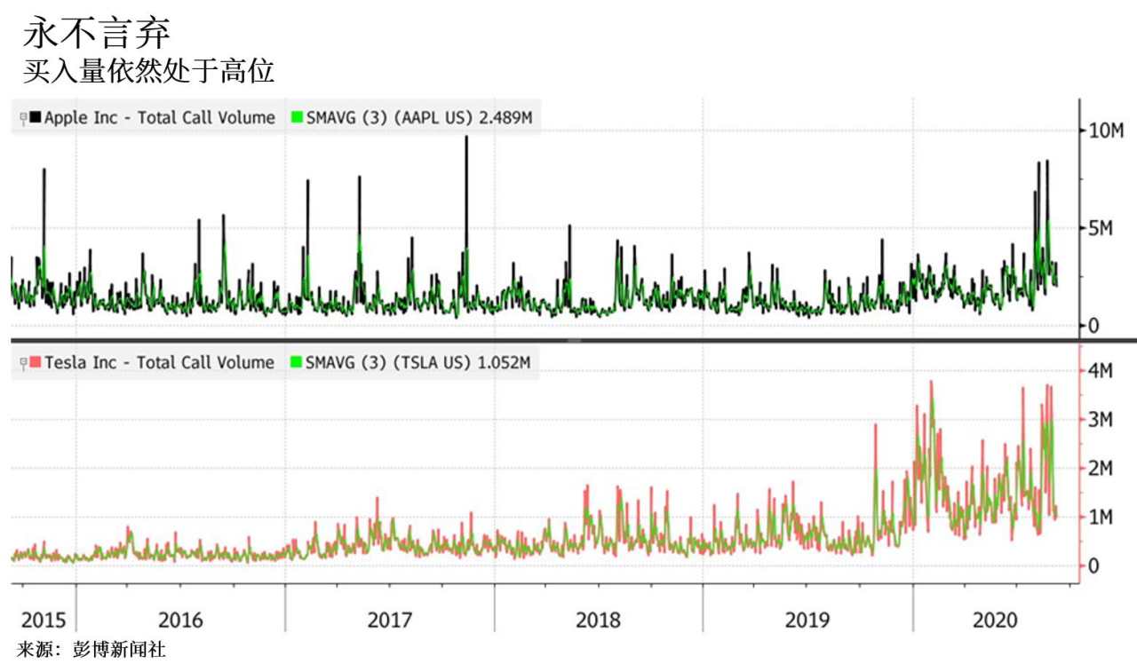Click the "5M" y-axis label
This screenshot has height=672, width=1137.
point(1101,228)
